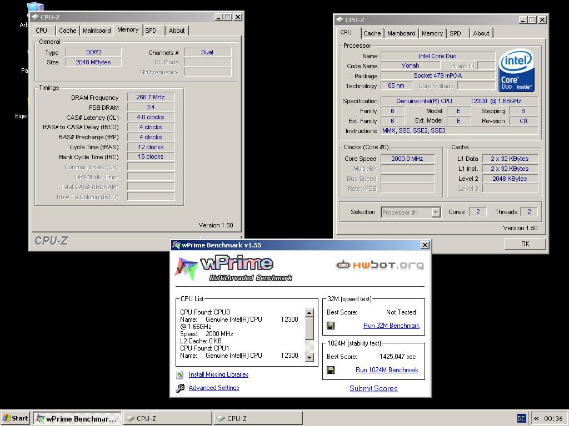Click Run 32M Benchmark link
This screenshot has height=426, width=569.
(x=391, y=325)
